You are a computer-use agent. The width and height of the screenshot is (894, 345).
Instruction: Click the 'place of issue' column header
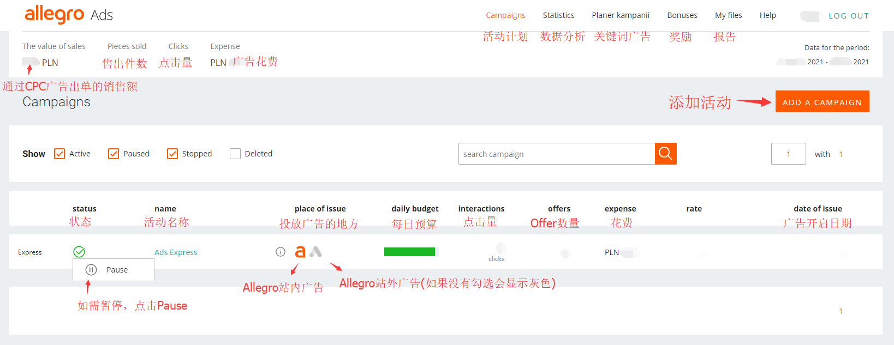320,209
